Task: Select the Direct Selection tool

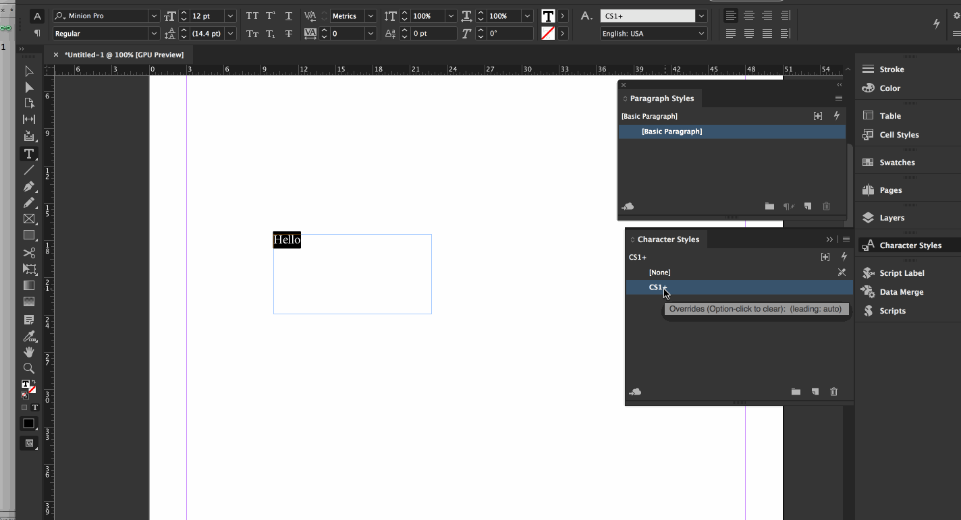Action: click(29, 87)
